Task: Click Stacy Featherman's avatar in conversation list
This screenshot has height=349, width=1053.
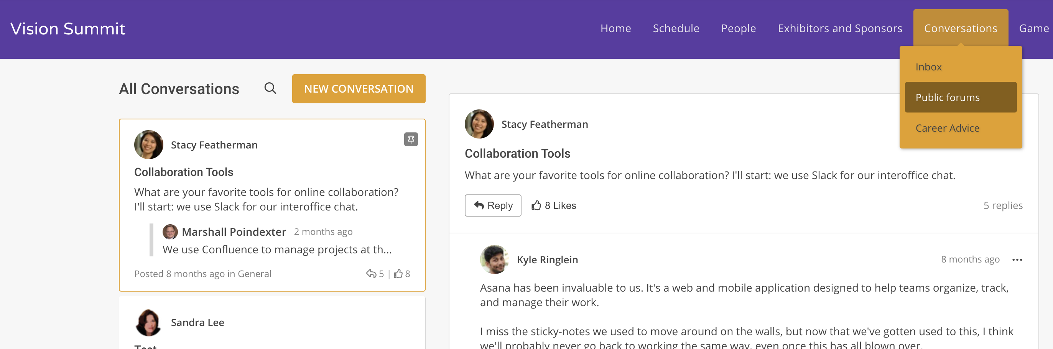Action: 149,145
